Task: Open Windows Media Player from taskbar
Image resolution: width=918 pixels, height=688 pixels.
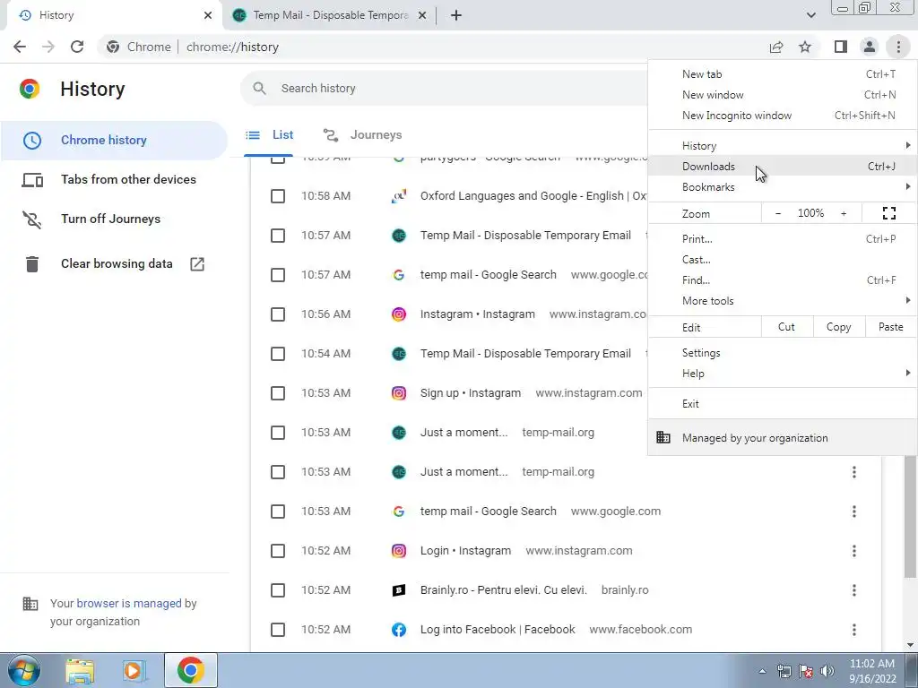Action: (x=134, y=671)
